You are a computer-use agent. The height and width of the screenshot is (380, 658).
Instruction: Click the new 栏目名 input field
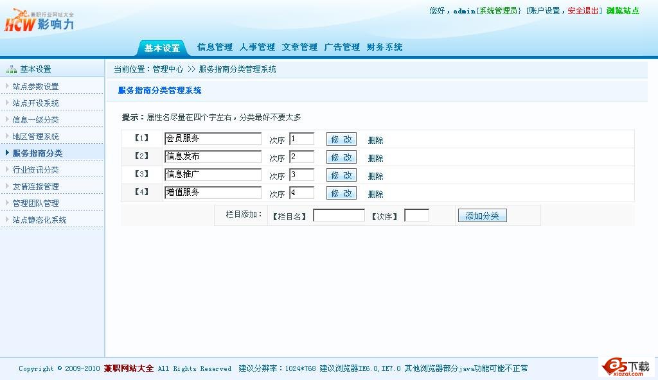[339, 215]
